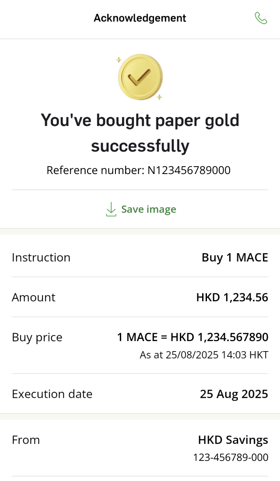Click the Save image link text
This screenshot has height=481, width=280.
point(149,209)
